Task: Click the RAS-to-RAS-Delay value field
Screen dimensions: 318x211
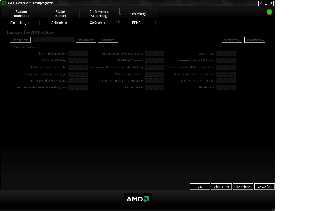Action: pos(154,60)
